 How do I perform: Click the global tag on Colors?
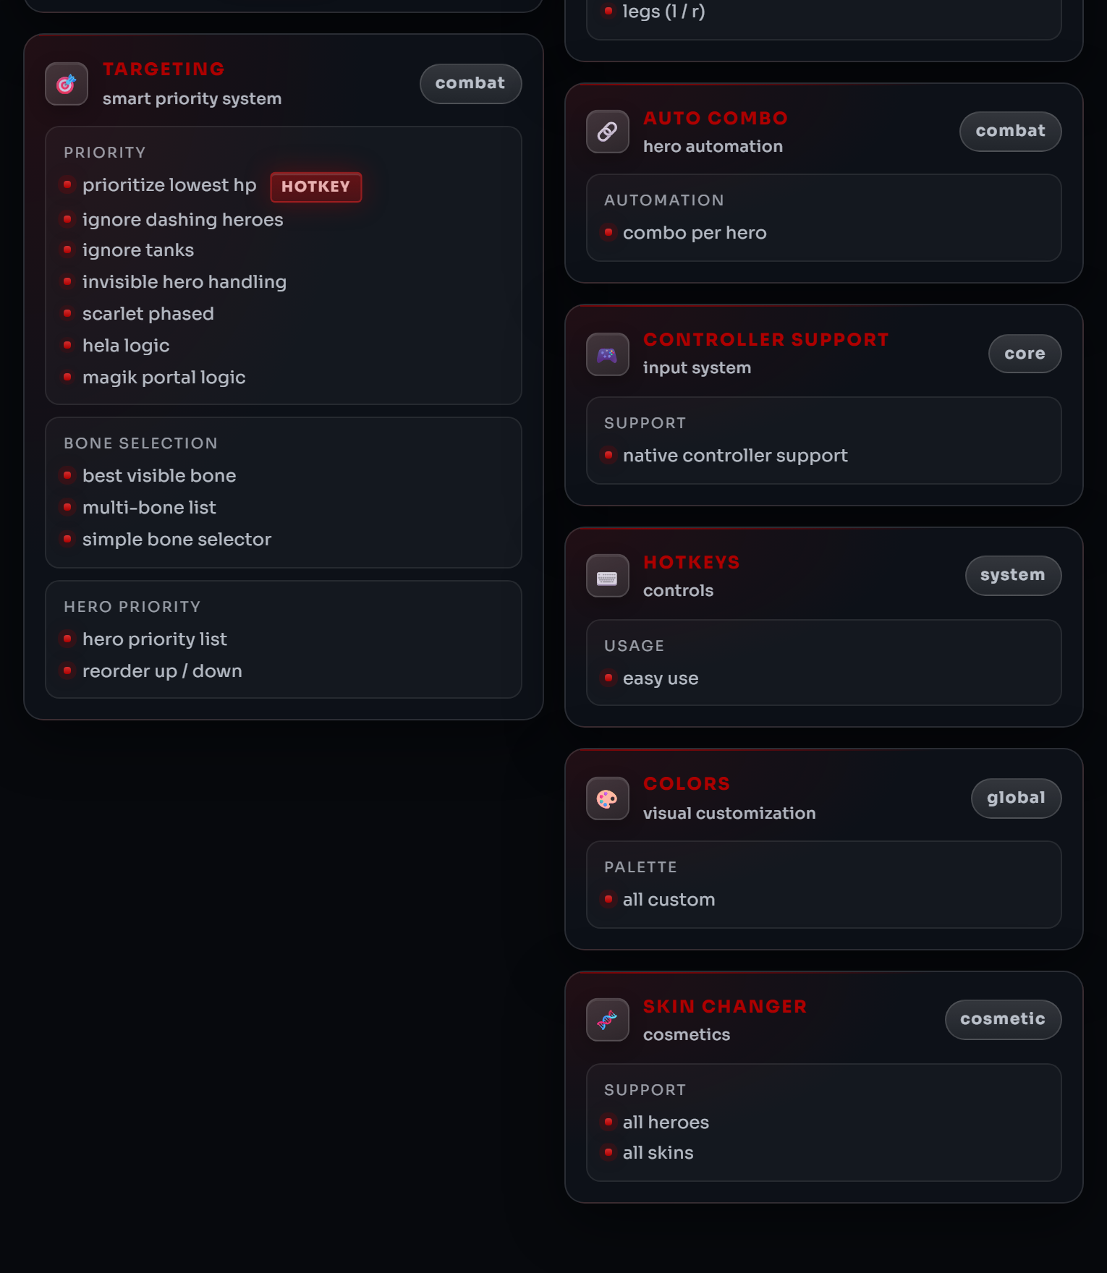click(1016, 798)
